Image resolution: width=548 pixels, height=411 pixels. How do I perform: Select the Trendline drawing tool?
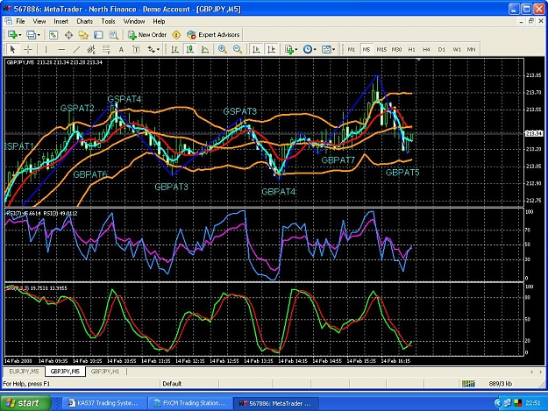76,49
